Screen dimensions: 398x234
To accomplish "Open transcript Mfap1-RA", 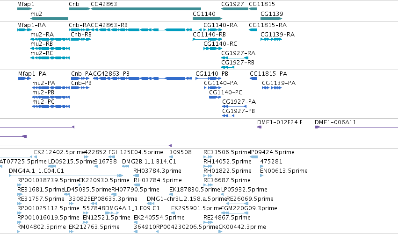I will pos(31,25).
